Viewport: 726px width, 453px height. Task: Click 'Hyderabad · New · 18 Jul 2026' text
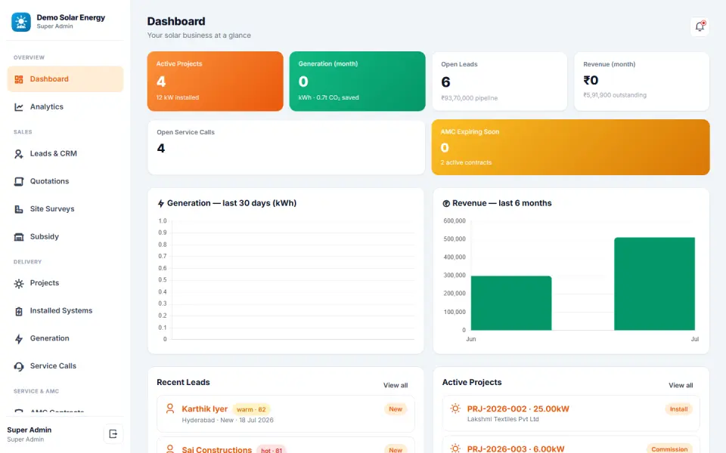tap(228, 421)
